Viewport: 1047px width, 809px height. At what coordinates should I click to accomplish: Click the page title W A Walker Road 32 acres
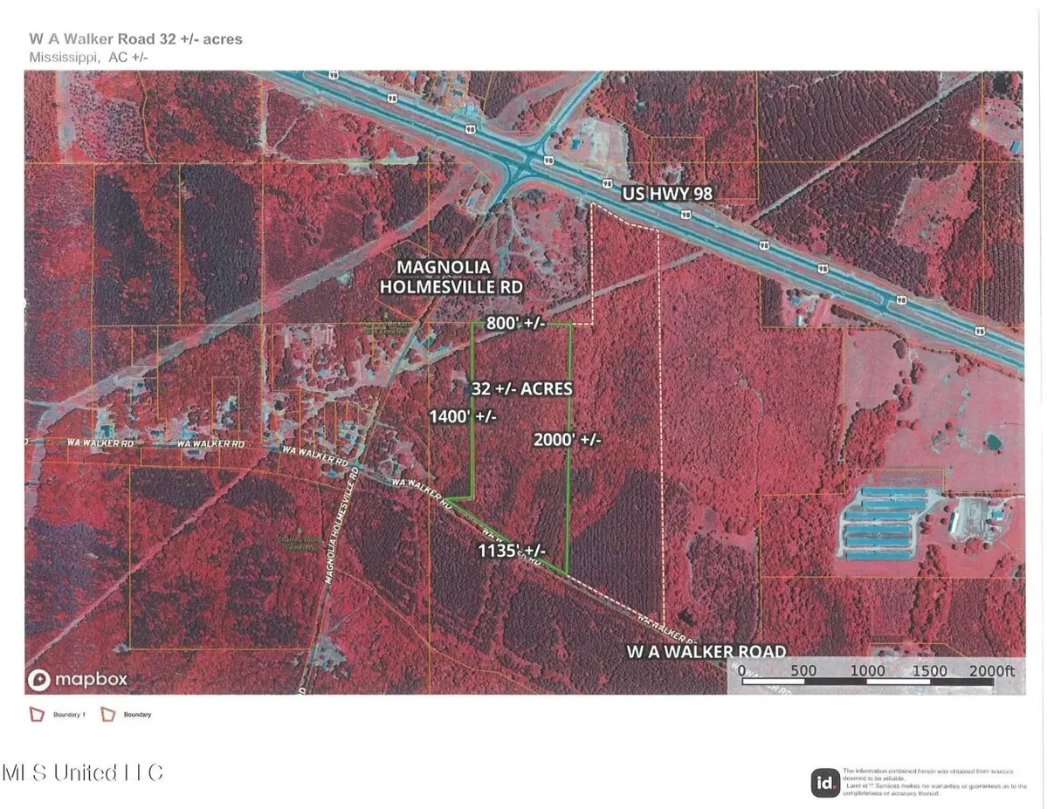tap(125, 39)
